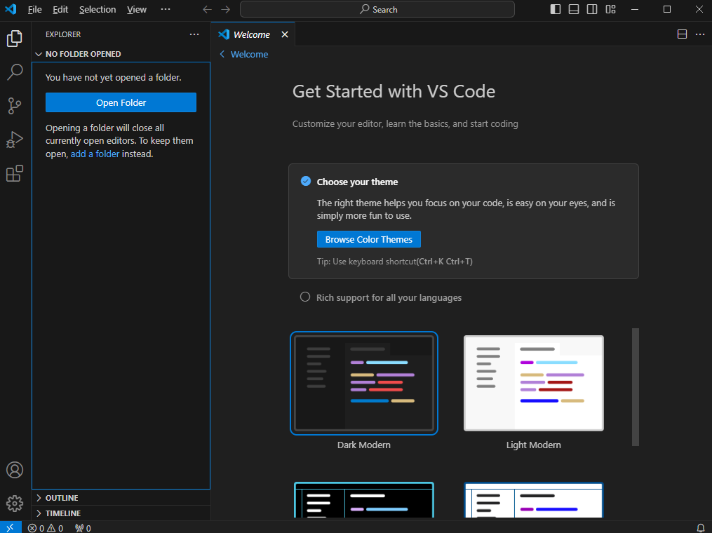712x533 pixels.
Task: Expand the TIMELINE section
Action: click(63, 513)
